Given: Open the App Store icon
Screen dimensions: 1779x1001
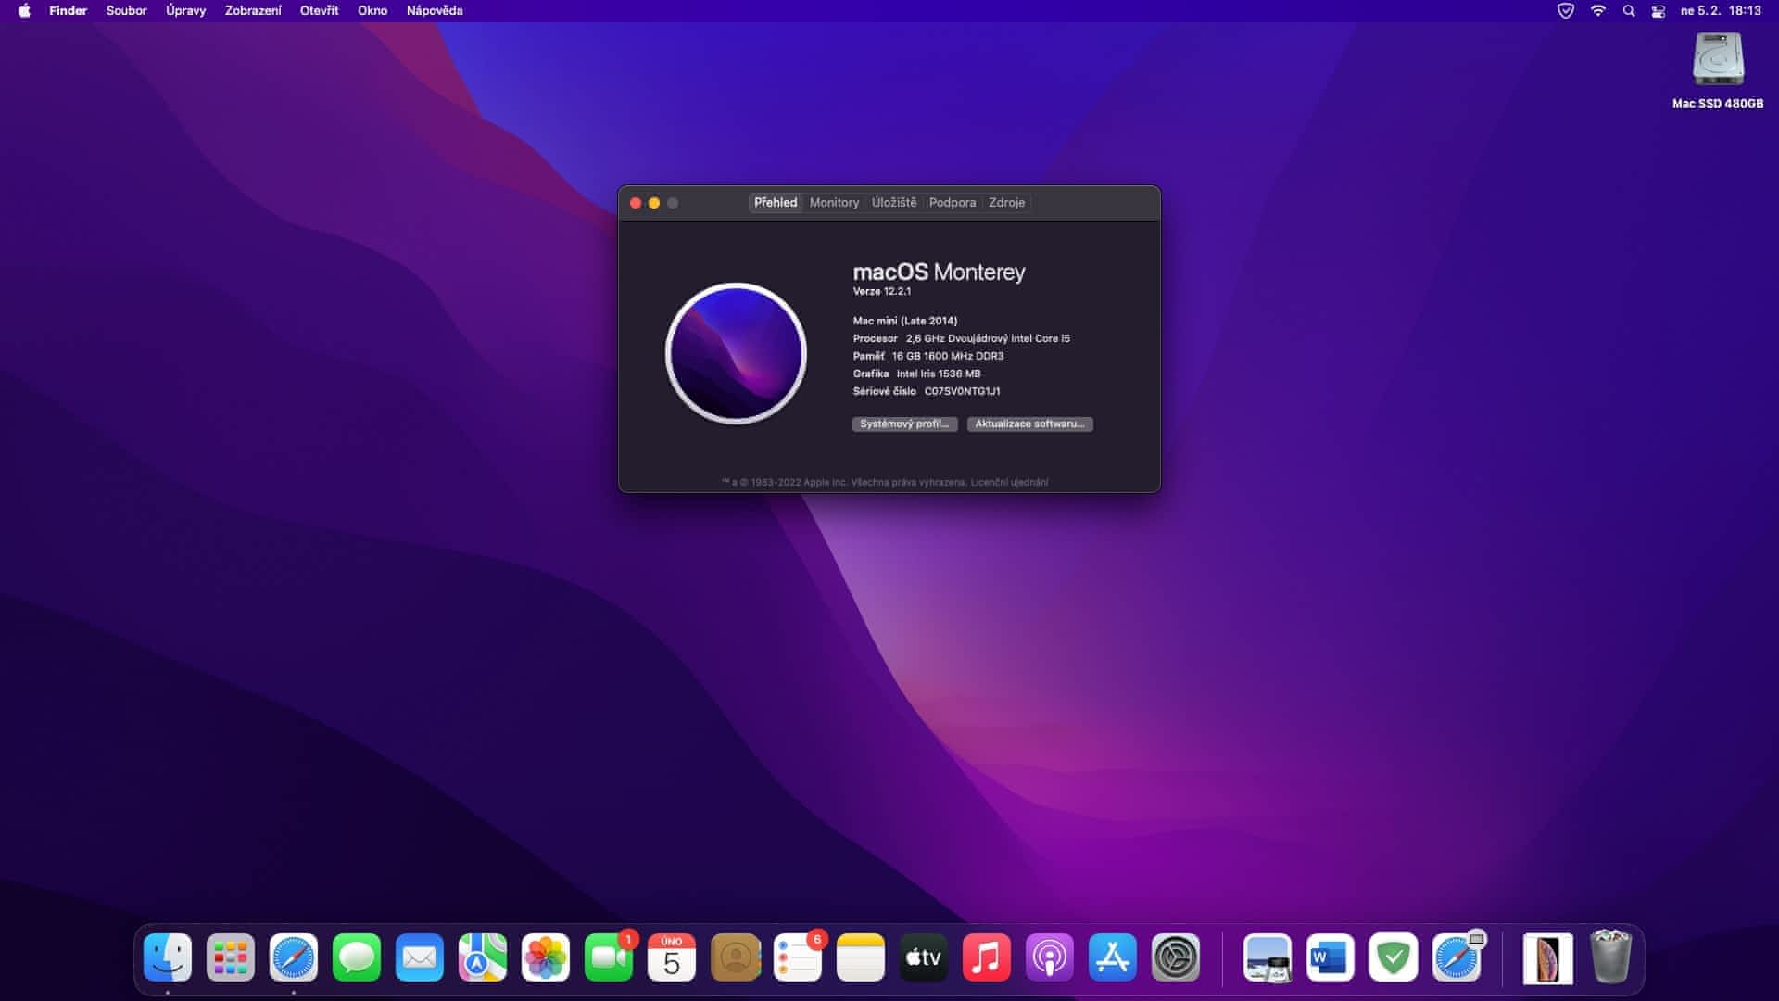Looking at the screenshot, I should point(1113,957).
